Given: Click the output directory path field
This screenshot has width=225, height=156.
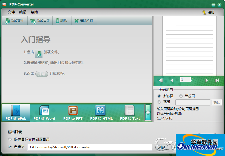Looking at the screenshot, I should tap(90, 147).
